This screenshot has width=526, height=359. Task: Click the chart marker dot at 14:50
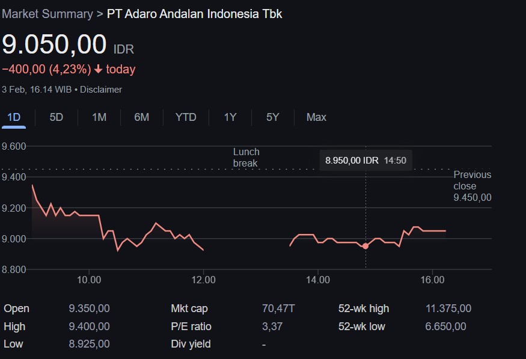[365, 246]
